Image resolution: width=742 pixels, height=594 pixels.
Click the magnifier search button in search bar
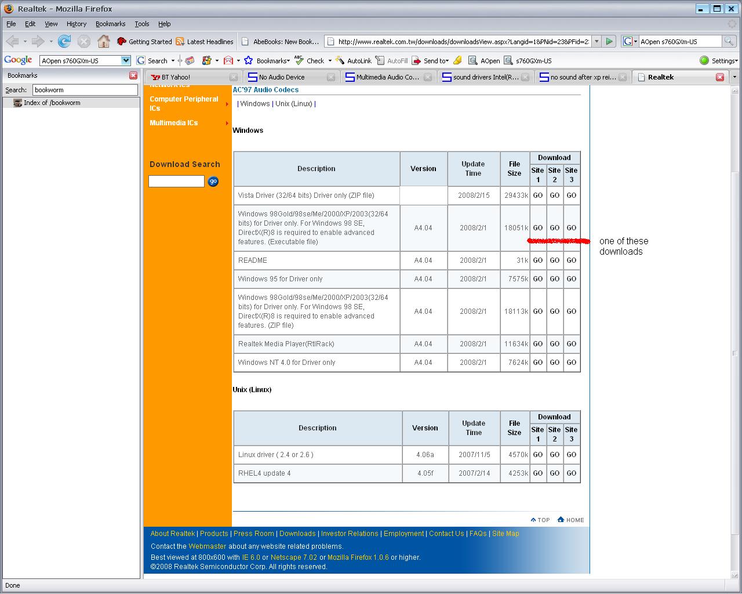tap(729, 41)
